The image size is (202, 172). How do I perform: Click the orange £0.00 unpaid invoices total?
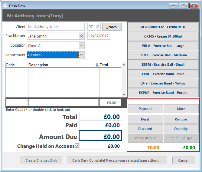tap(153, 147)
